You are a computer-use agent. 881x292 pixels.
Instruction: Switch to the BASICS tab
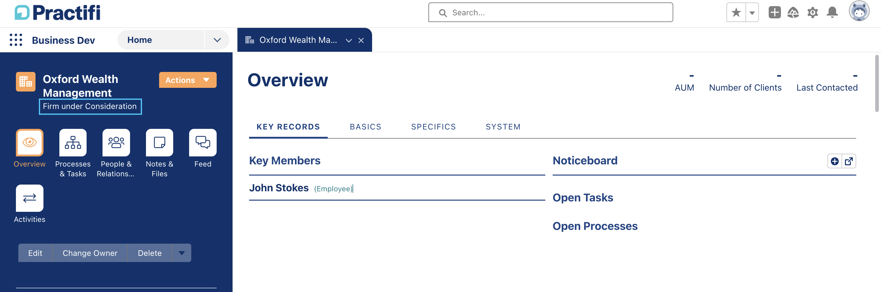pos(366,127)
